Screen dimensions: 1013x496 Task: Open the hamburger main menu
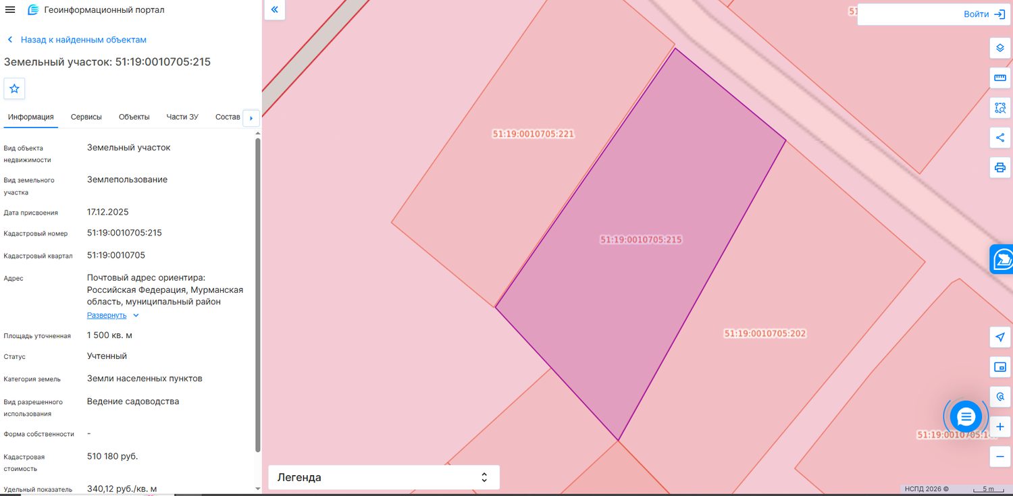[x=10, y=9]
